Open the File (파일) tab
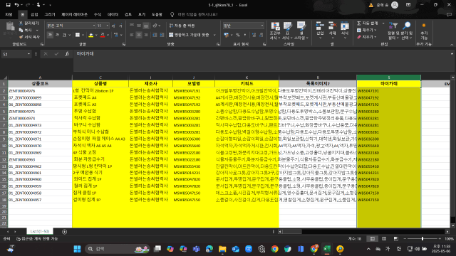 pos(9,14)
